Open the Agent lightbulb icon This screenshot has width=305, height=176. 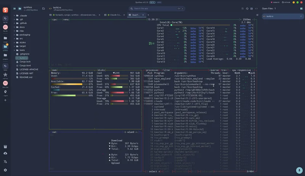tap(5, 91)
